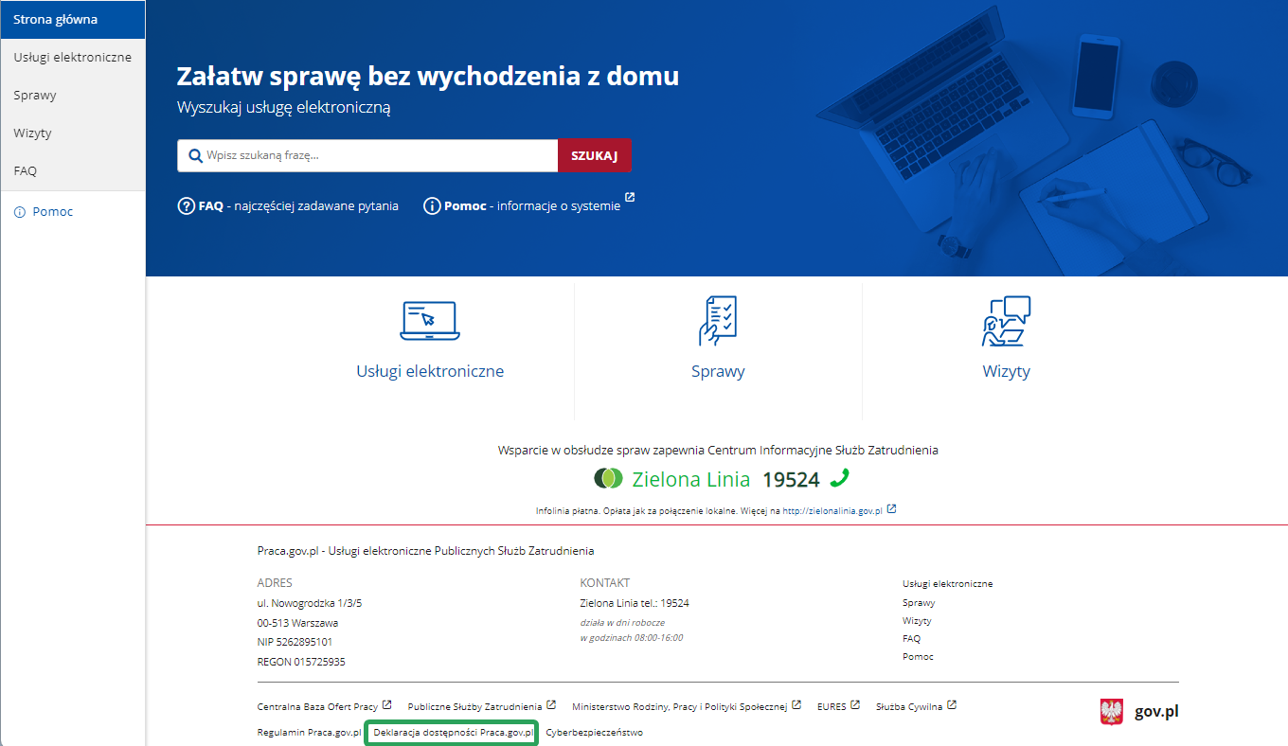Viewport: 1288px width, 746px height.
Task: Click the Wizyty people chat icon
Action: (1006, 321)
